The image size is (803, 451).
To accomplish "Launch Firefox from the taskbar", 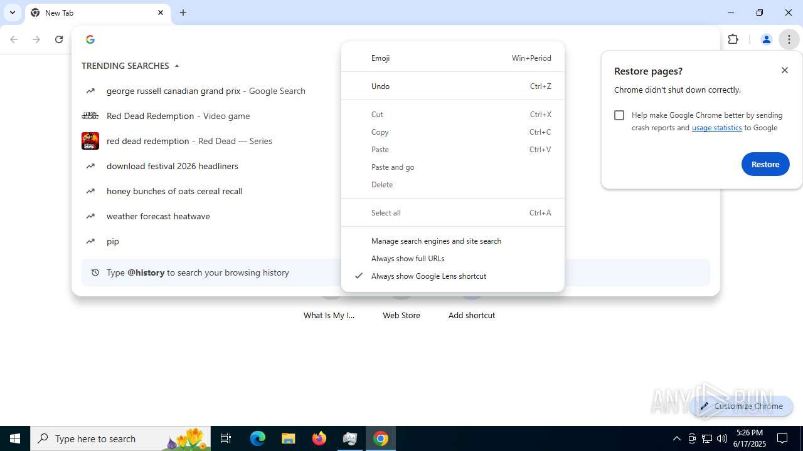I will (x=319, y=438).
